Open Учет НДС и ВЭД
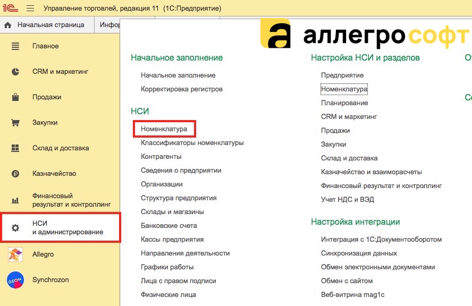Image resolution: width=472 pixels, height=306 pixels. tap(348, 200)
